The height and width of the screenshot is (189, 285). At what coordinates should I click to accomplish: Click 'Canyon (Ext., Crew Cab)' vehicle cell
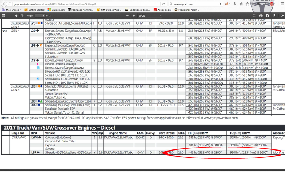click(x=60, y=141)
